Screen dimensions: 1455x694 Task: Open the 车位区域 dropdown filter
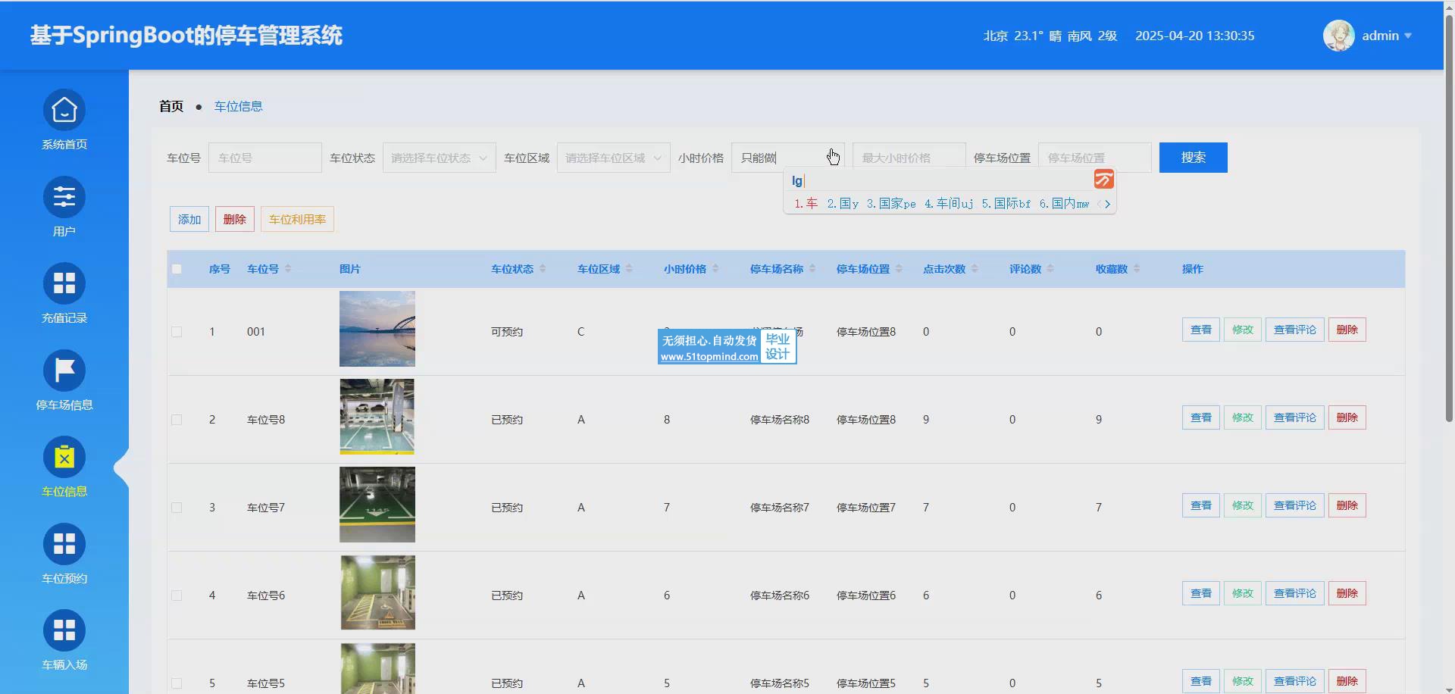click(613, 158)
